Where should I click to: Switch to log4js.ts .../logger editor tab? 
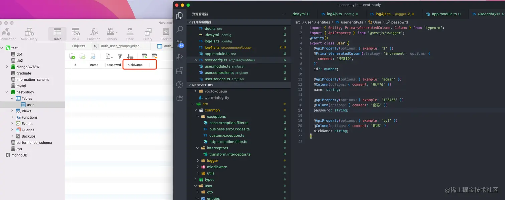click(392, 14)
